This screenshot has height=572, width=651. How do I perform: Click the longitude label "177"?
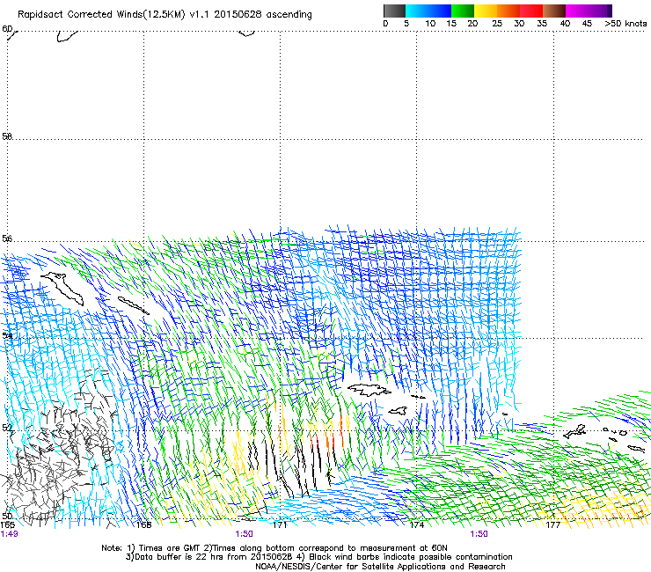coord(553,525)
